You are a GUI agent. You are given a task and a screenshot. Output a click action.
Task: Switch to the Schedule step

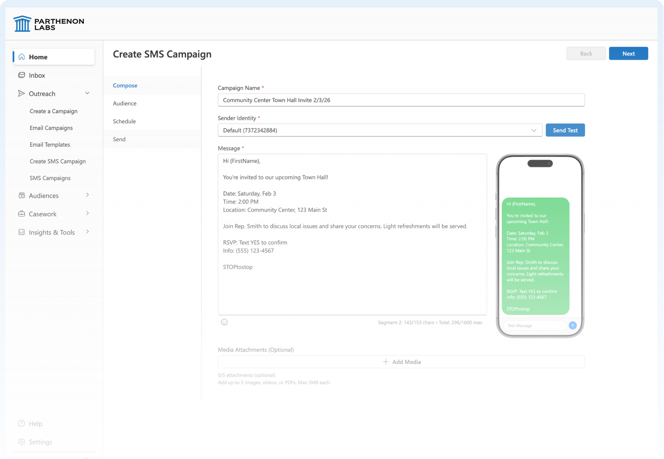pos(124,121)
